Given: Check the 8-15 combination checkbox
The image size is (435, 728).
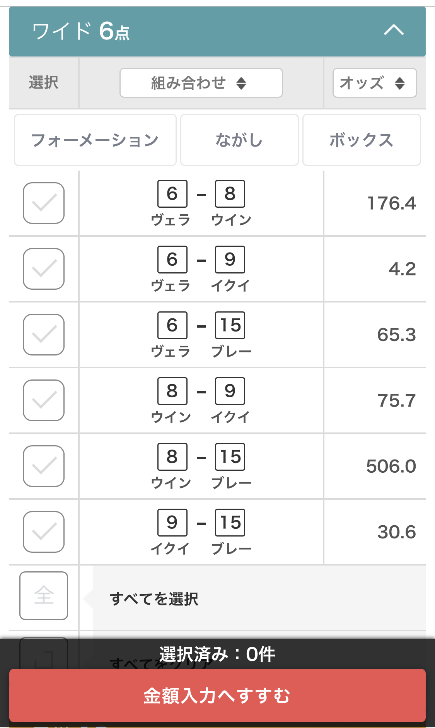Looking at the screenshot, I should tap(44, 466).
